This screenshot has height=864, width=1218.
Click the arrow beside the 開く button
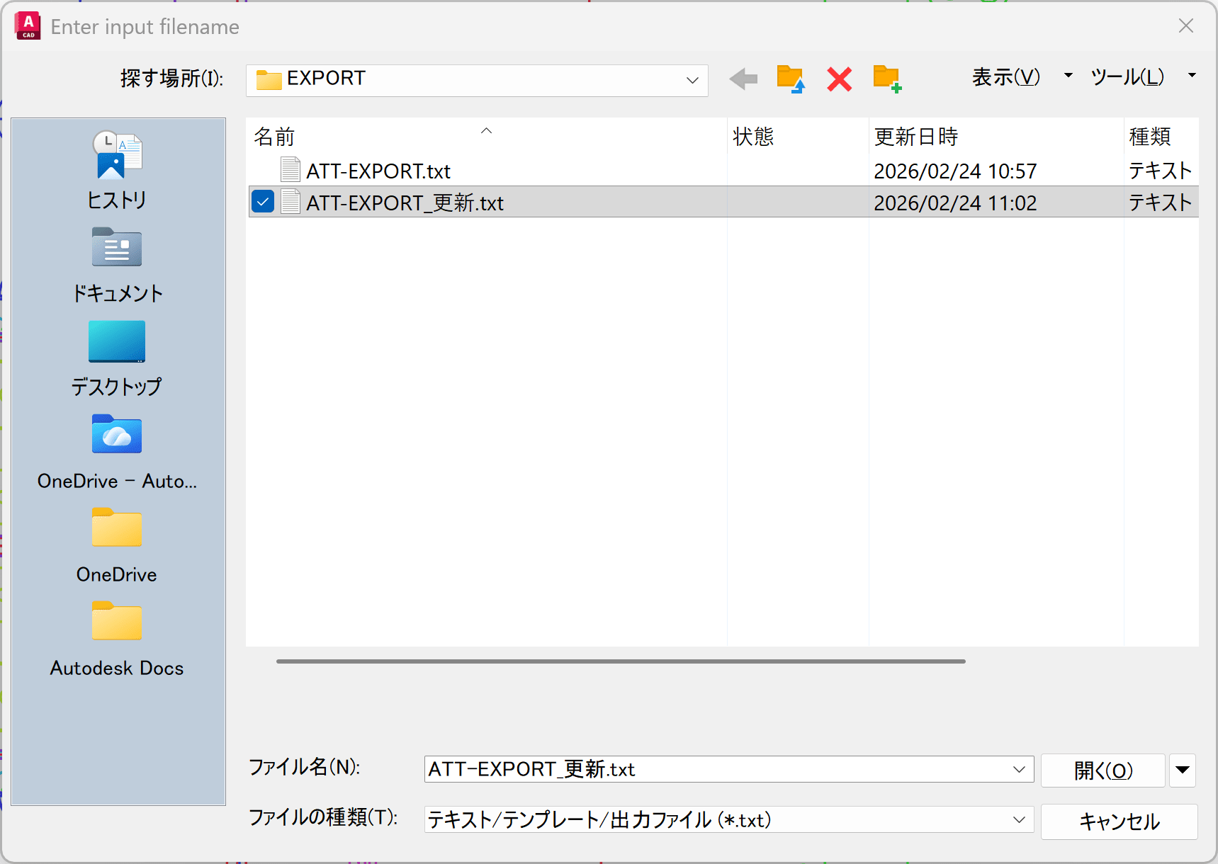(1182, 770)
